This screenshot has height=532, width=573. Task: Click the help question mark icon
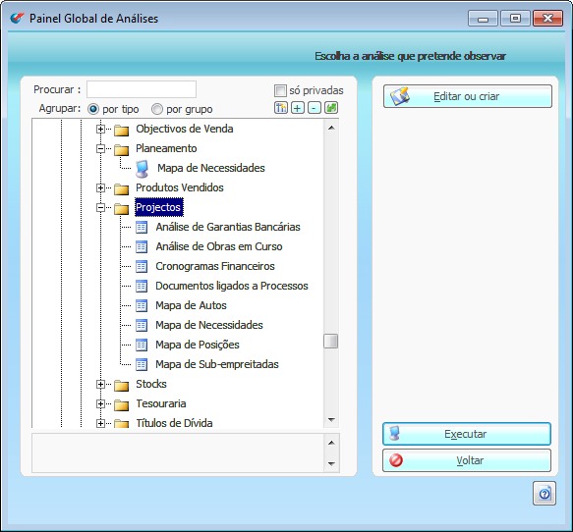point(544,494)
